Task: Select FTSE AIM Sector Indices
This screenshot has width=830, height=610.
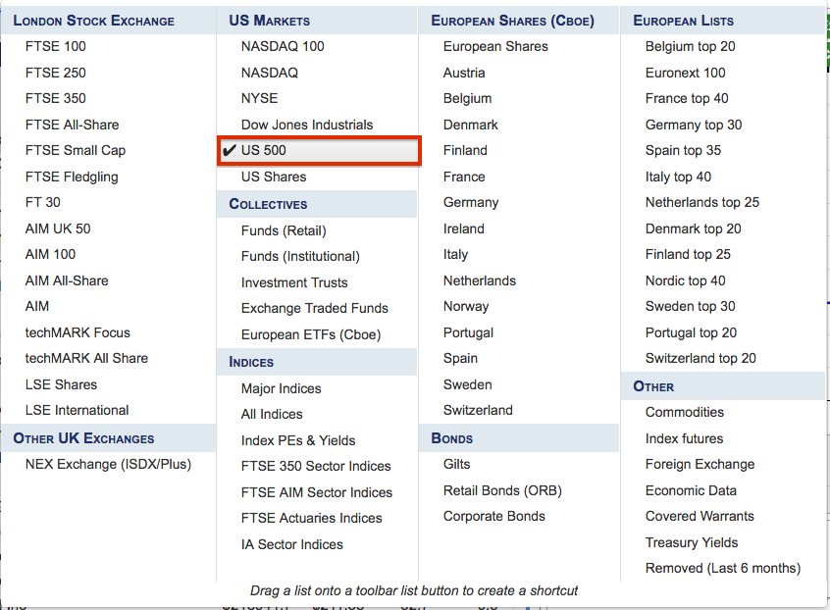Action: (317, 492)
